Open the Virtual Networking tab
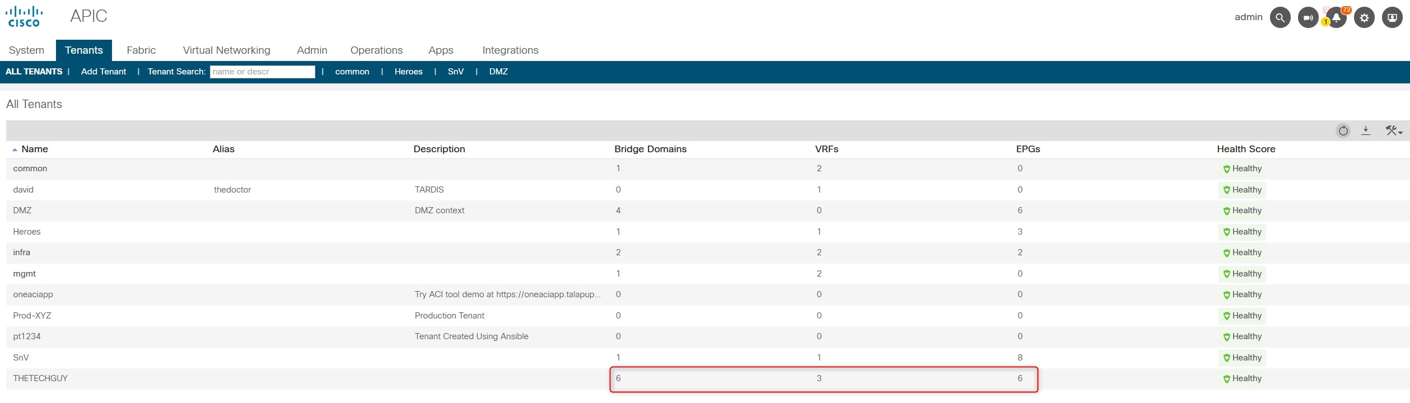The width and height of the screenshot is (1410, 403). (226, 50)
